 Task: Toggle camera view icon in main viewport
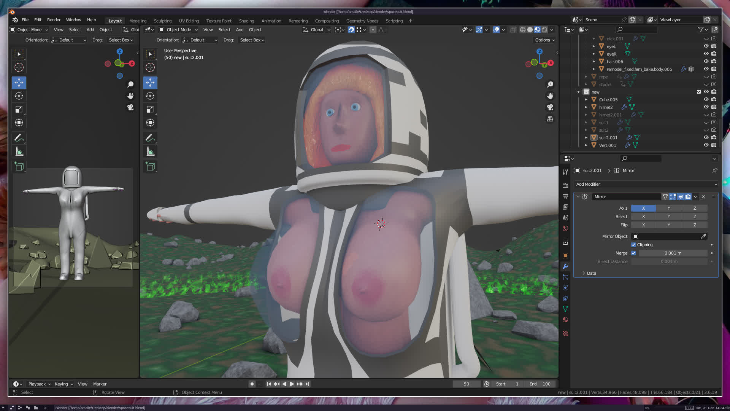pyautogui.click(x=550, y=108)
